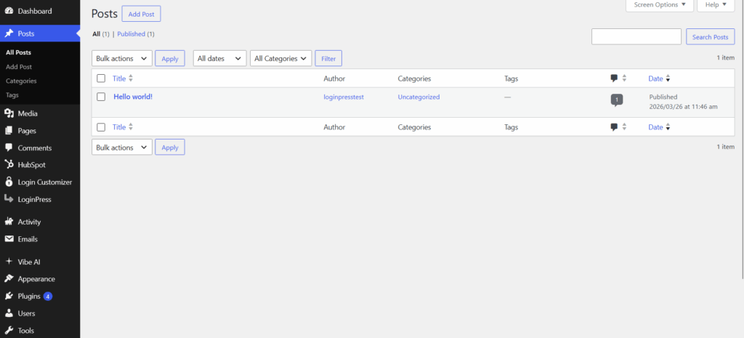Click sort arrows beside bottom Title header
Image resolution: width=744 pixels, height=338 pixels.
[131, 126]
